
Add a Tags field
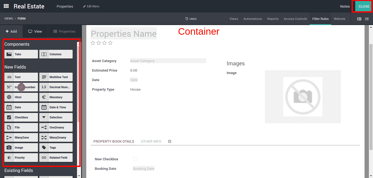[56, 148]
